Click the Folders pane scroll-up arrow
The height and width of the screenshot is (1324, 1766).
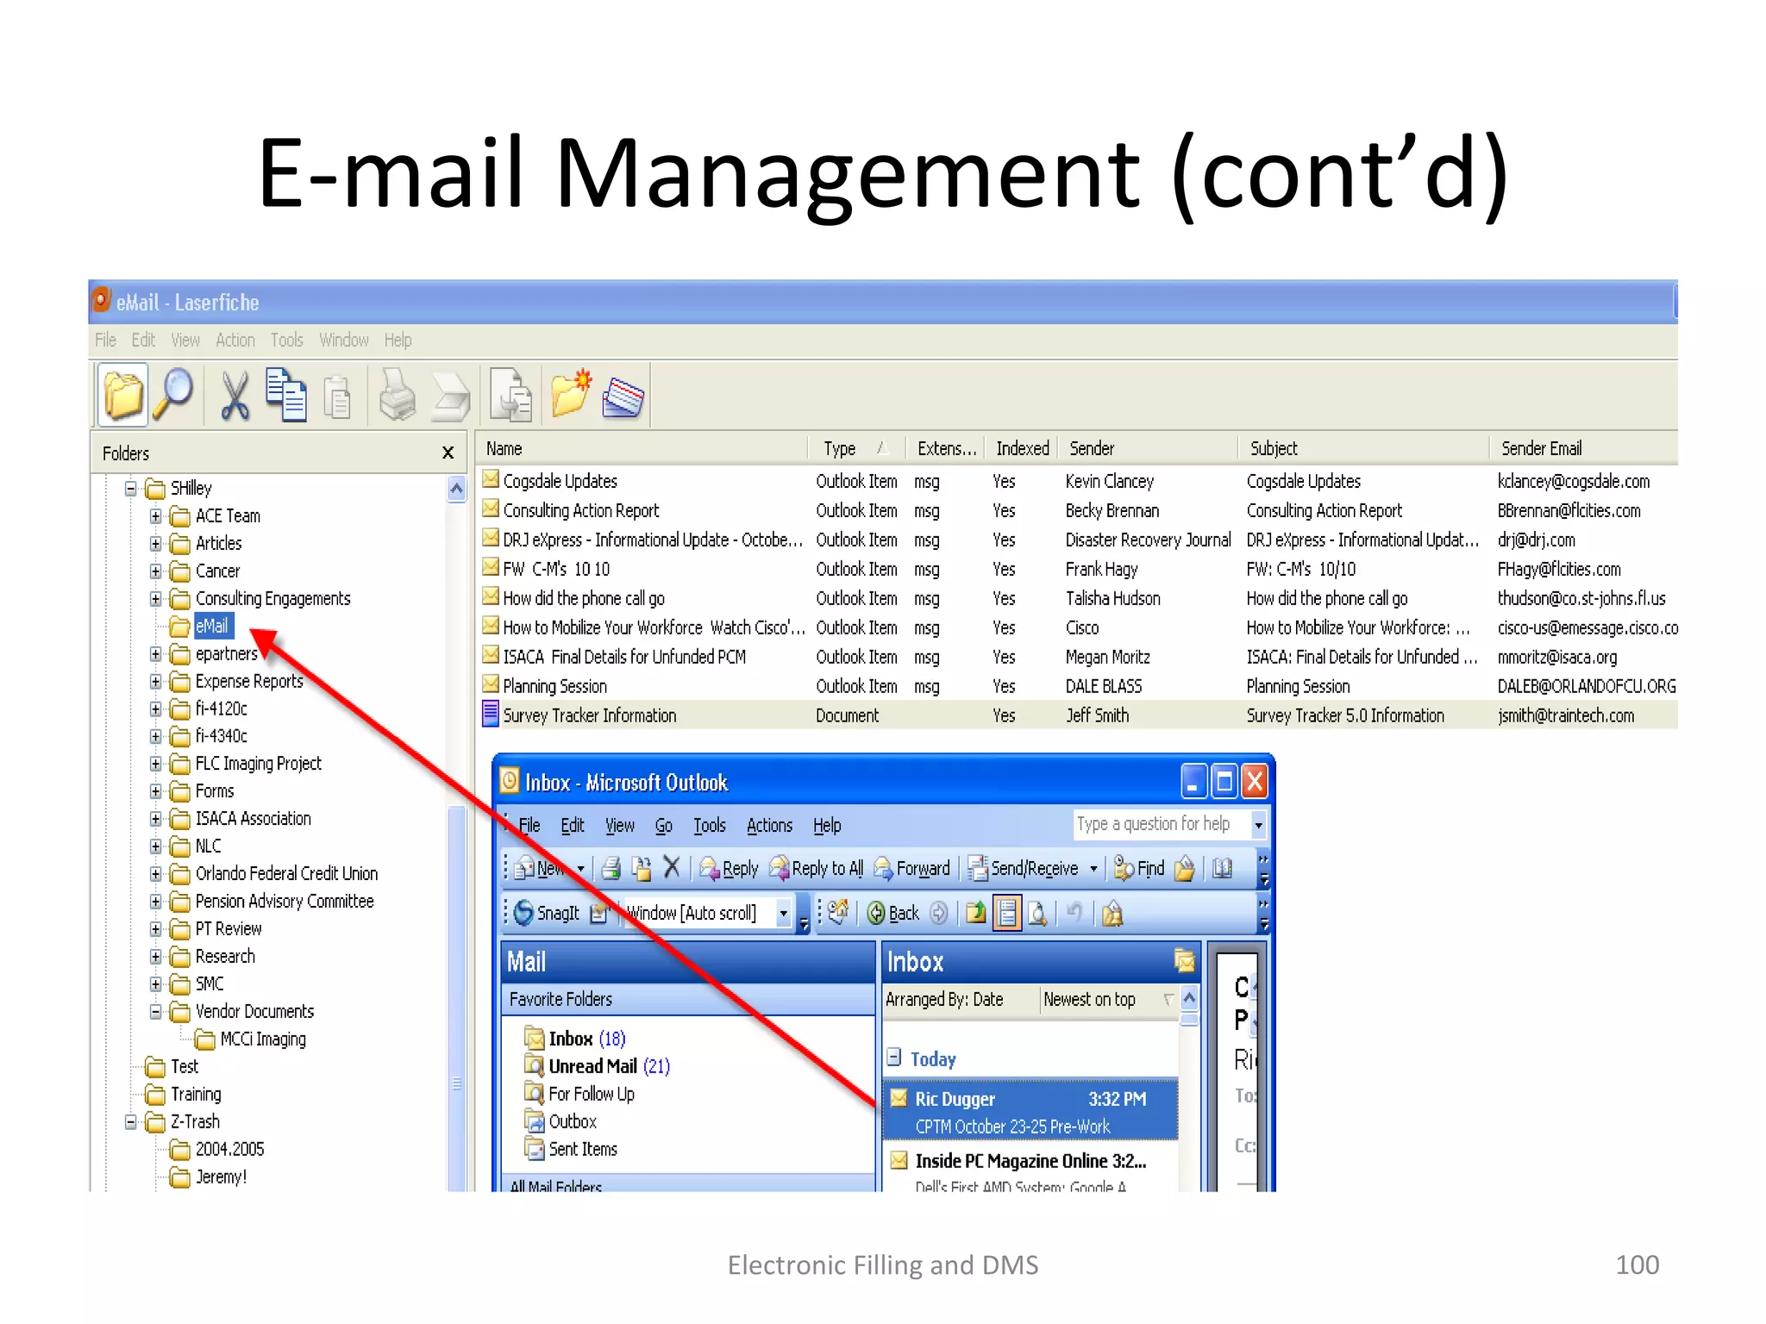pyautogui.click(x=457, y=490)
